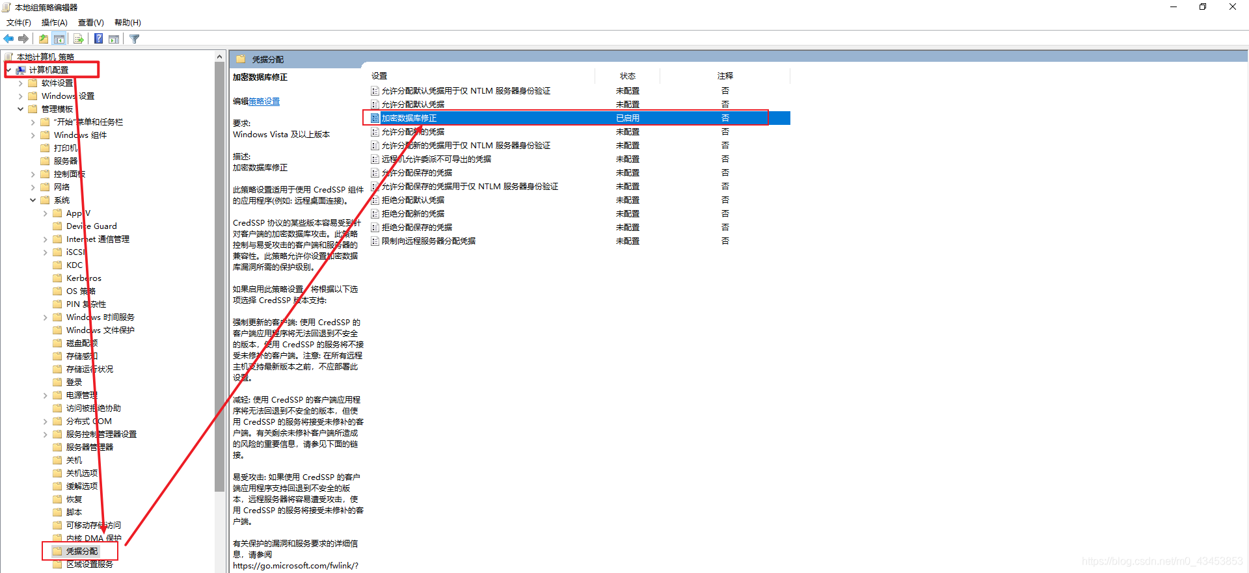Click the 服务器 folder icon
Screen dimensions: 1249x573
click(x=46, y=161)
